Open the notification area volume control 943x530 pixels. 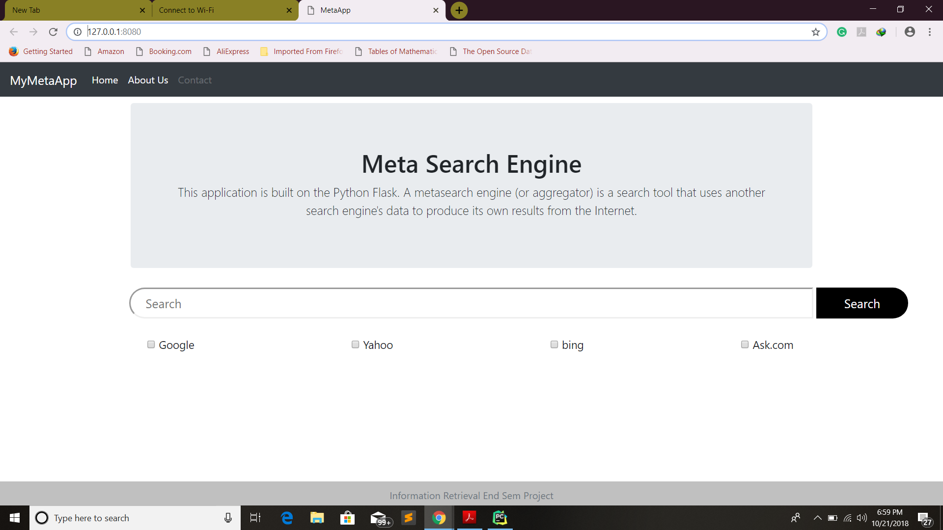click(x=862, y=518)
